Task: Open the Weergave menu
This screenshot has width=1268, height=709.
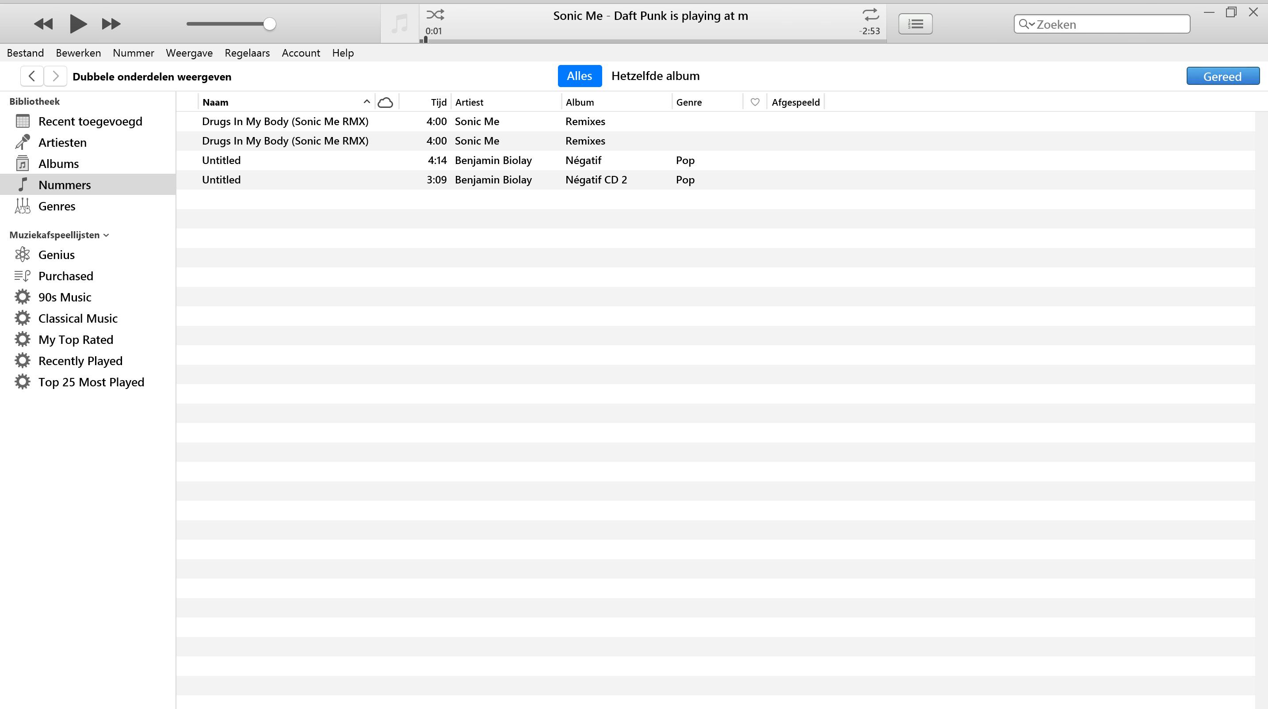Action: coord(189,53)
